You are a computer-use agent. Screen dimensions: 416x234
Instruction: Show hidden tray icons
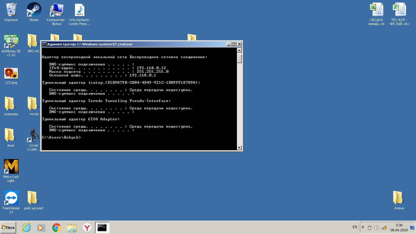pos(363,228)
